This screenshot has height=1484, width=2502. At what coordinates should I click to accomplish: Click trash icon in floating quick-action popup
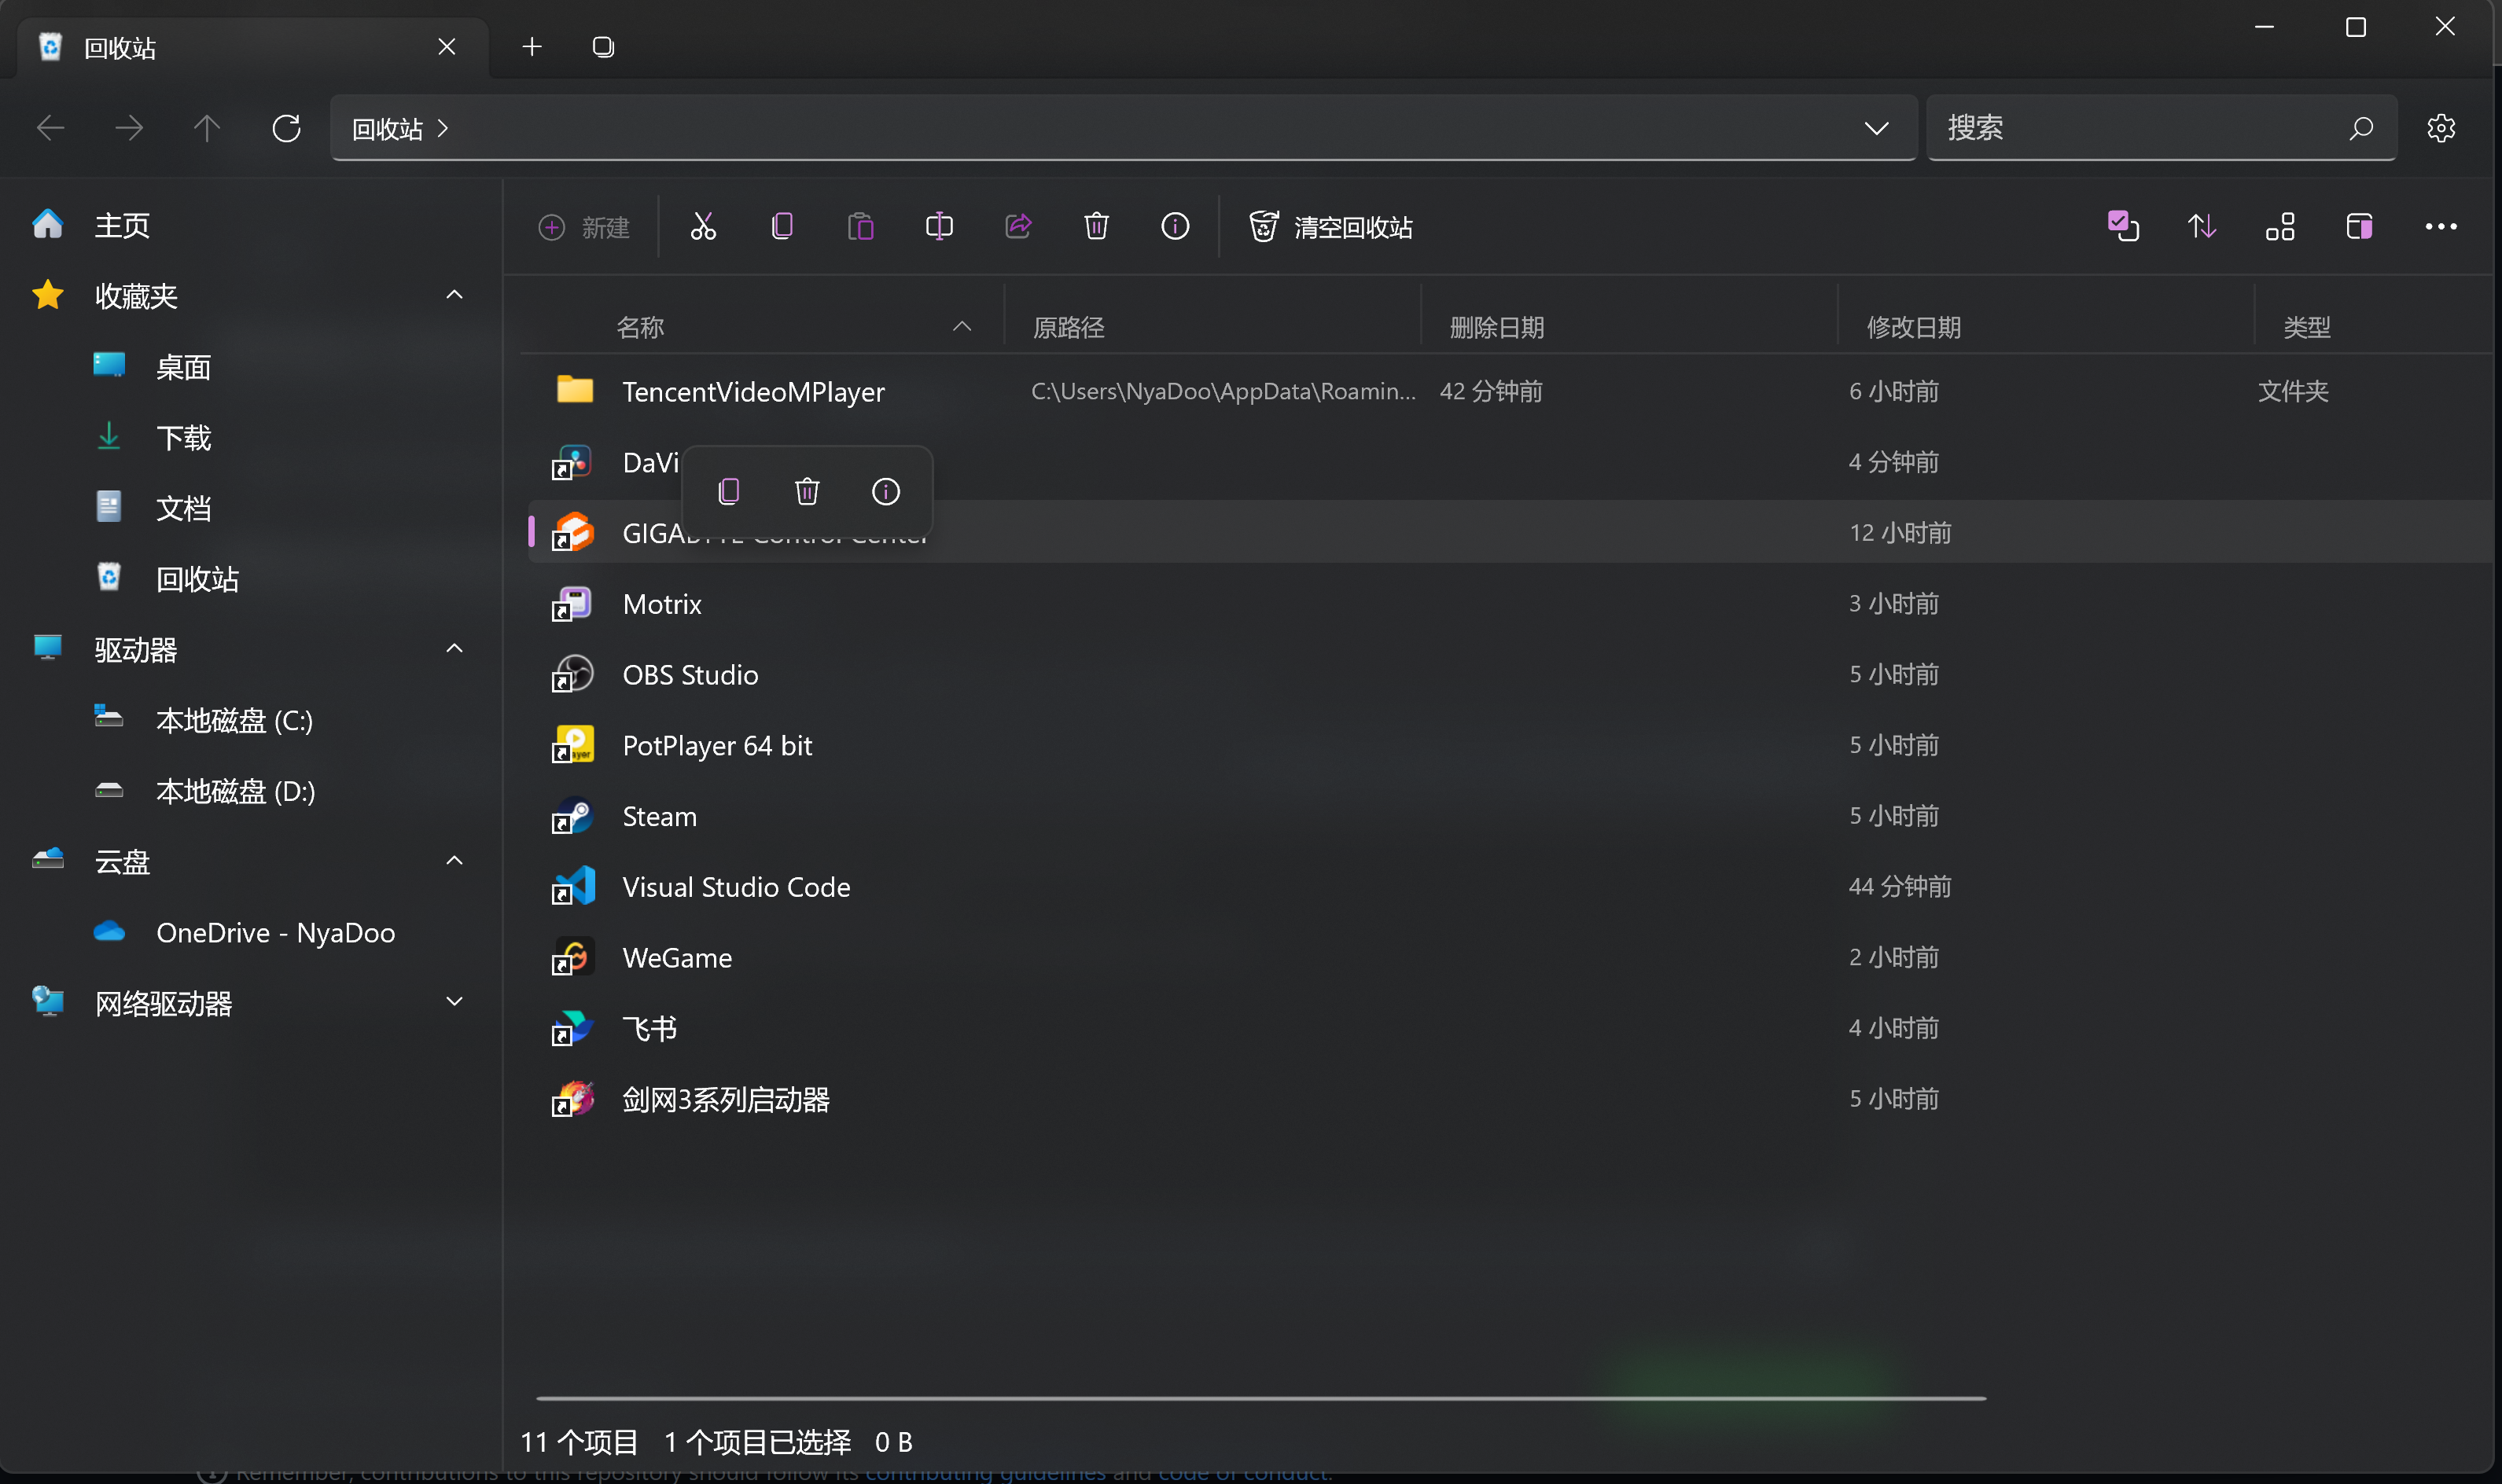(806, 492)
